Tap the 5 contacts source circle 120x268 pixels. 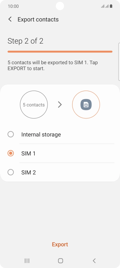[34, 105]
